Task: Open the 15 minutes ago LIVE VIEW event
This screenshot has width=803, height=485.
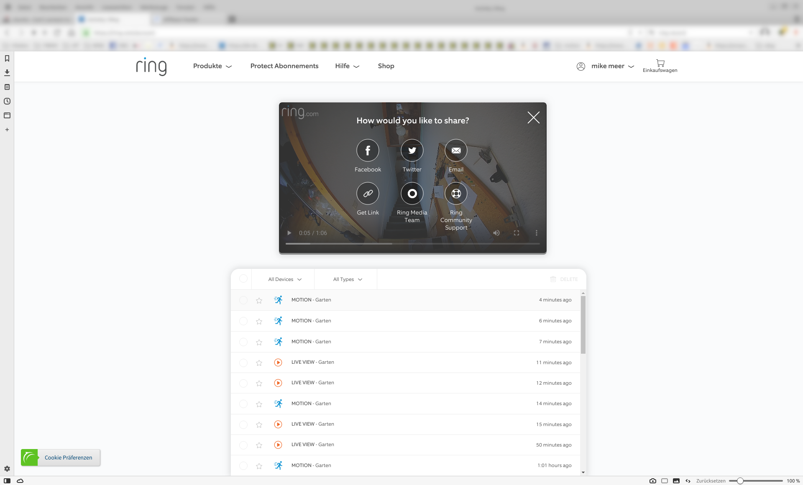Action: 405,424
